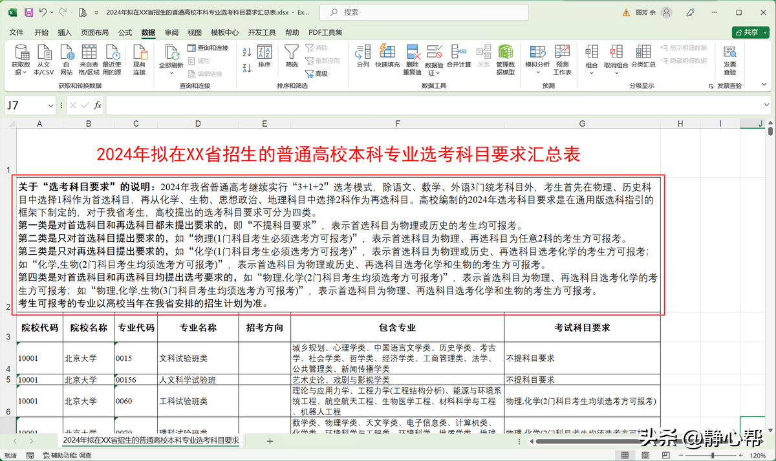776x461 pixels.
Task: Run Flash Fill (快速填充)
Action: (387, 57)
